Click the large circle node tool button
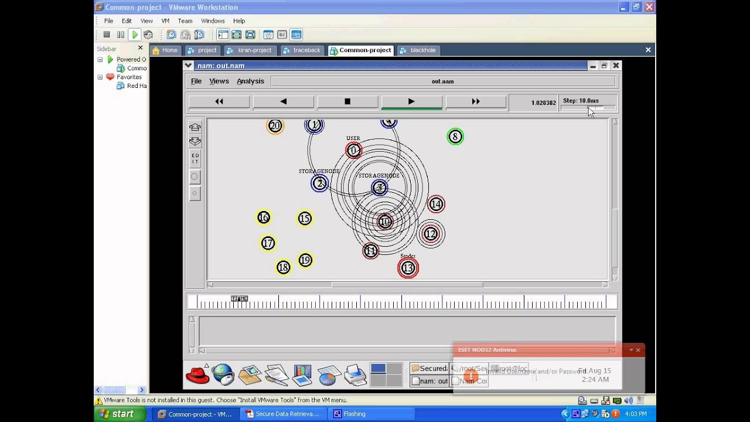Image resolution: width=750 pixels, height=422 pixels. 195,176
